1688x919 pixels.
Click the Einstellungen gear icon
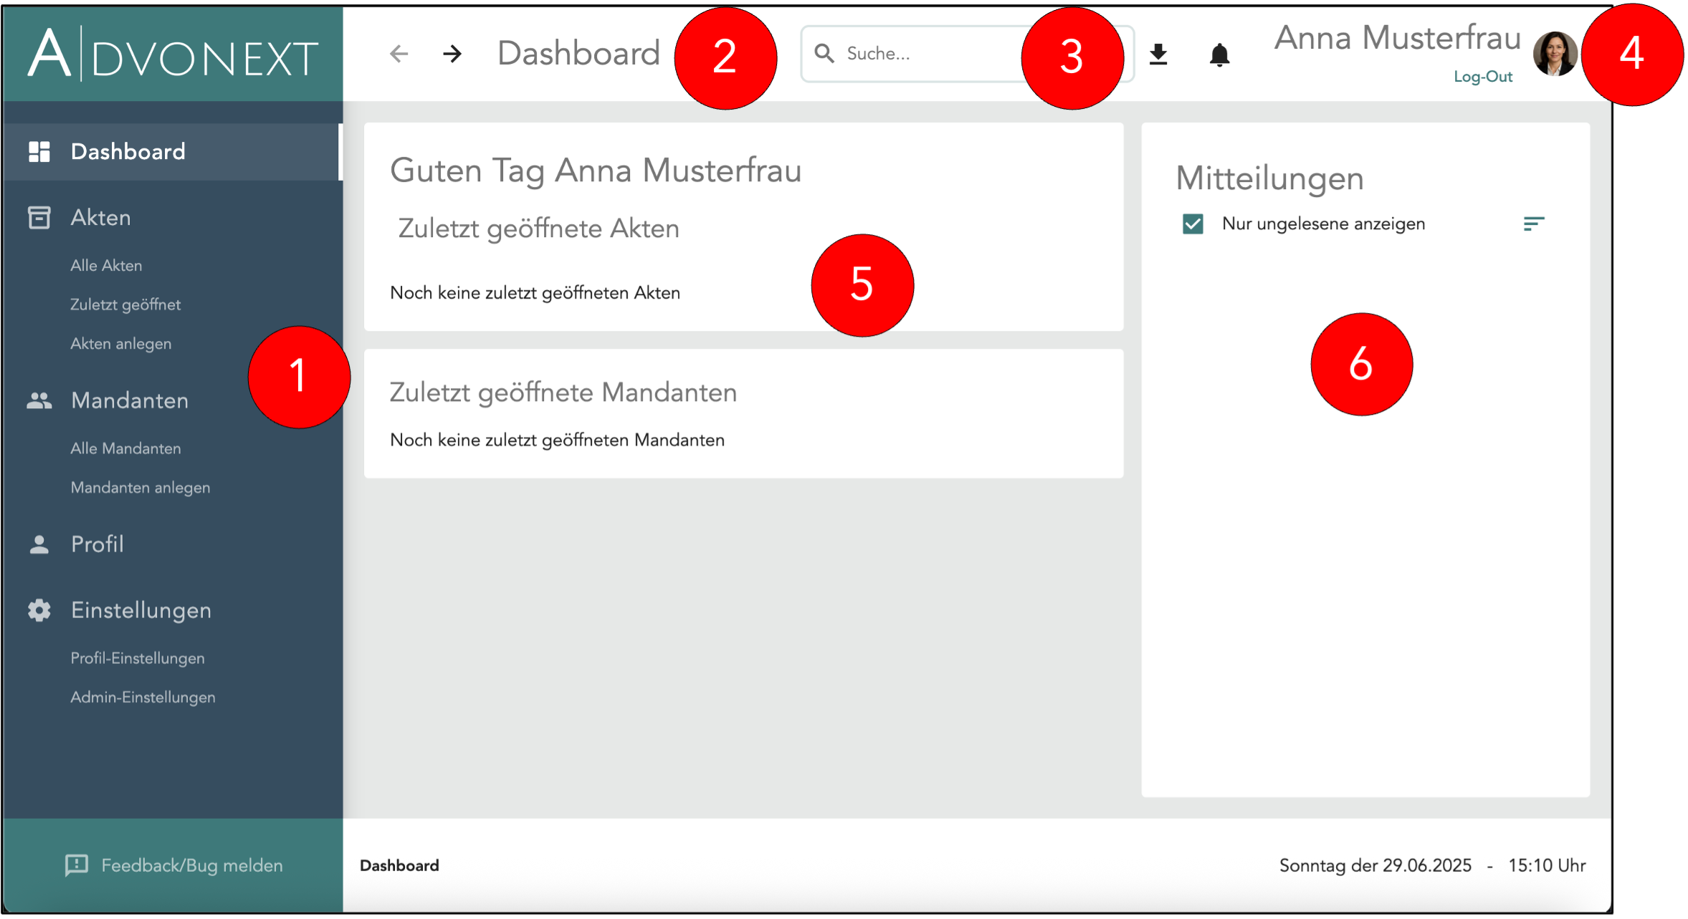tap(39, 610)
